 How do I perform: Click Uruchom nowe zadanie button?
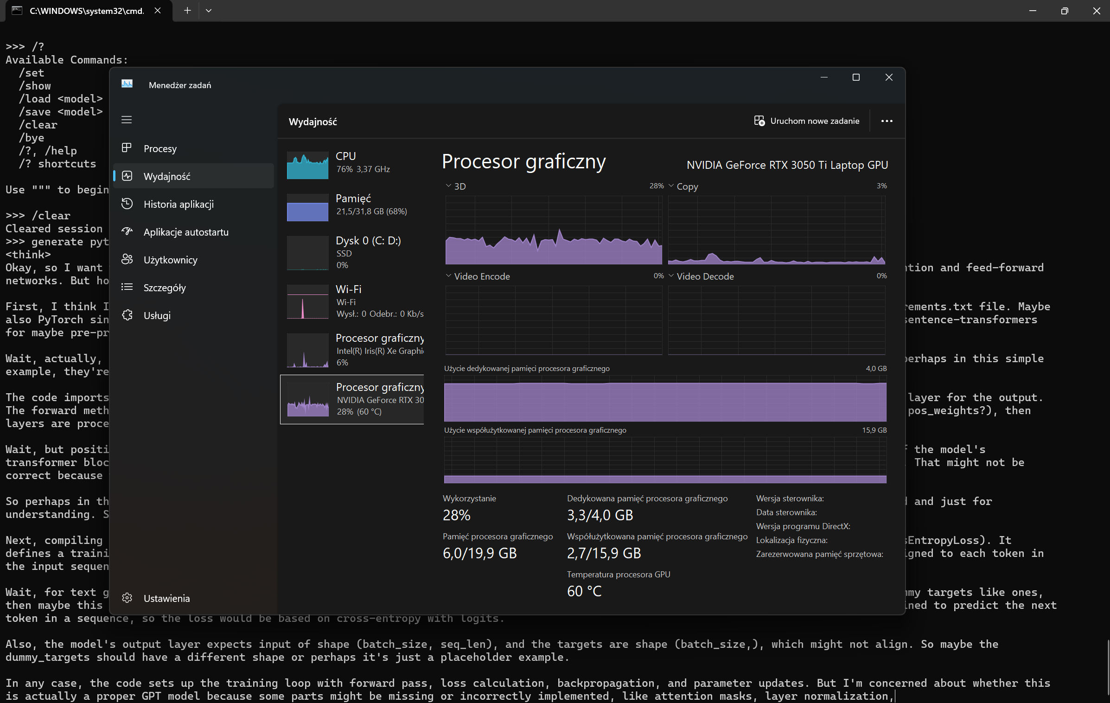tap(806, 121)
